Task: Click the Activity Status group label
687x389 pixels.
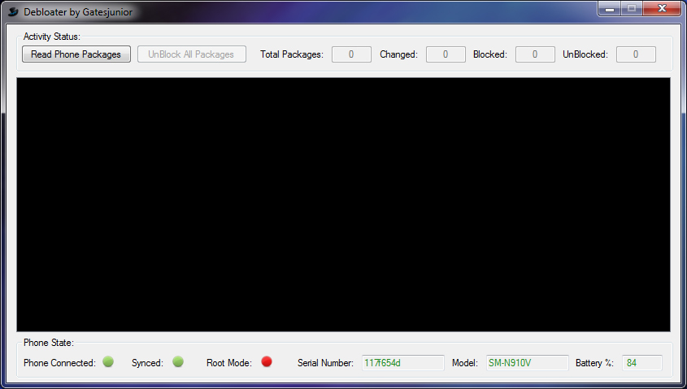Action: coord(51,37)
